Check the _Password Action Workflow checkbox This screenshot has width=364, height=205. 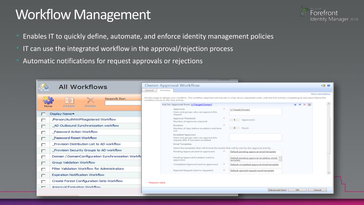click(43, 132)
